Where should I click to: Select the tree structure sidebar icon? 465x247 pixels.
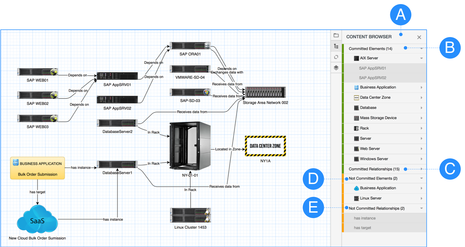click(x=336, y=46)
